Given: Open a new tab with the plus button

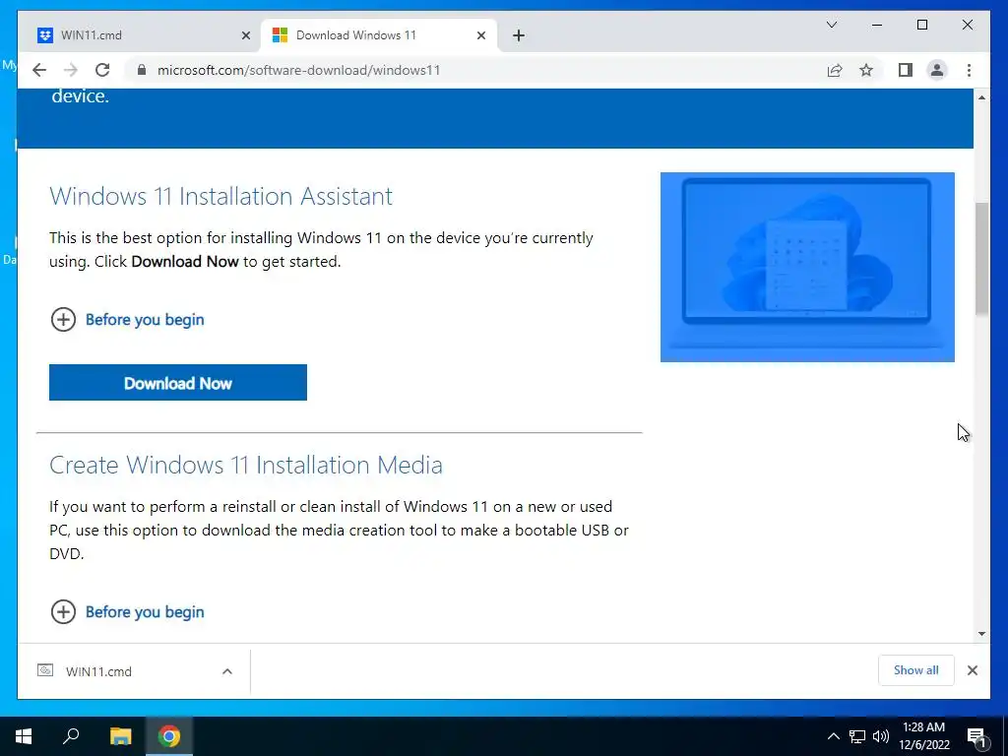Looking at the screenshot, I should [519, 35].
